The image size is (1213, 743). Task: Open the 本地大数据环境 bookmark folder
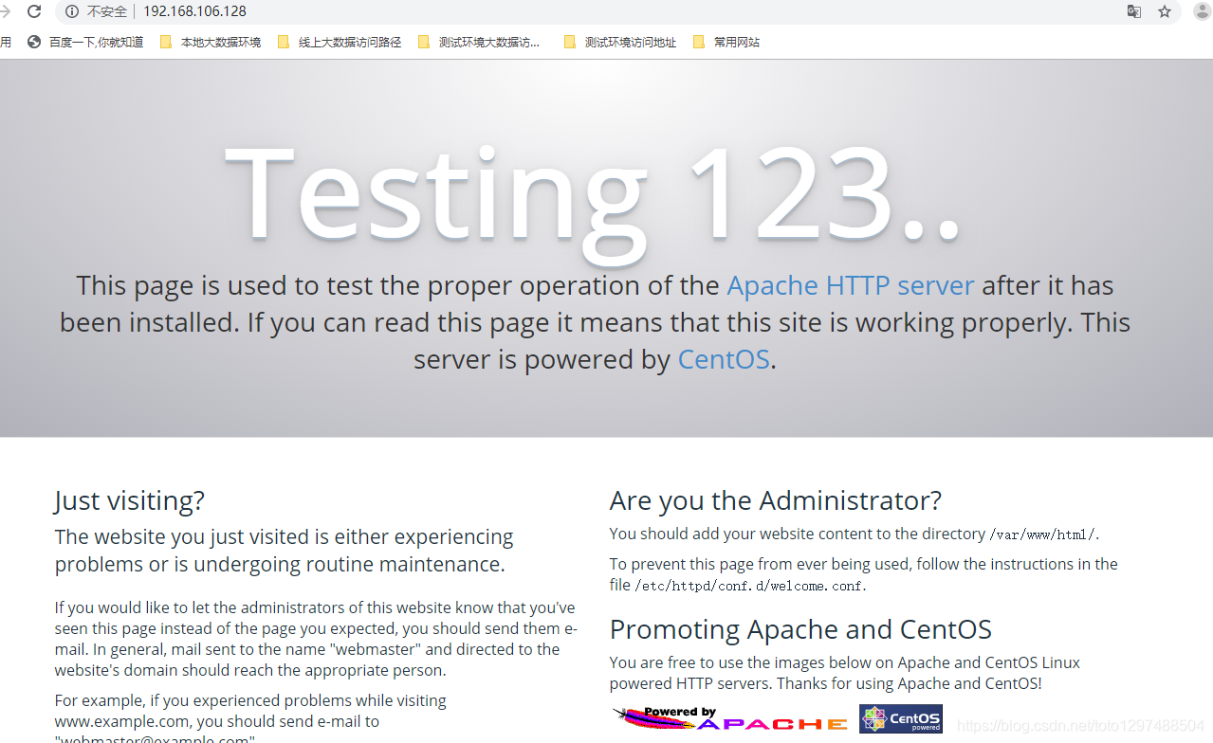point(210,42)
